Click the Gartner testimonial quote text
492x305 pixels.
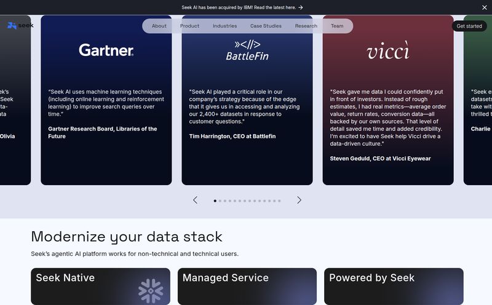(106, 103)
